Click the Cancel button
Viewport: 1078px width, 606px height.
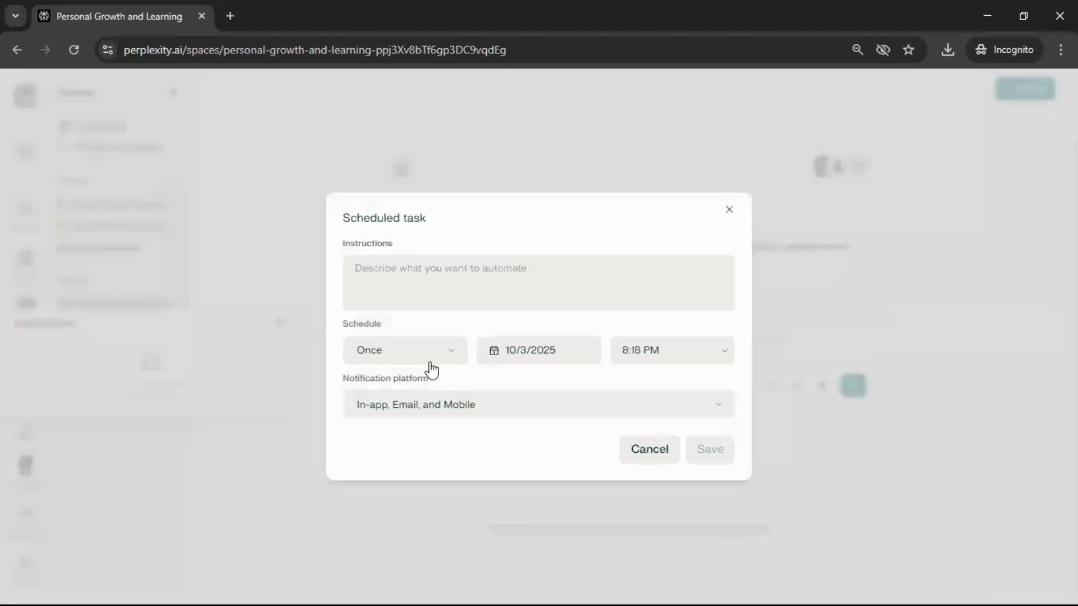pyautogui.click(x=649, y=449)
